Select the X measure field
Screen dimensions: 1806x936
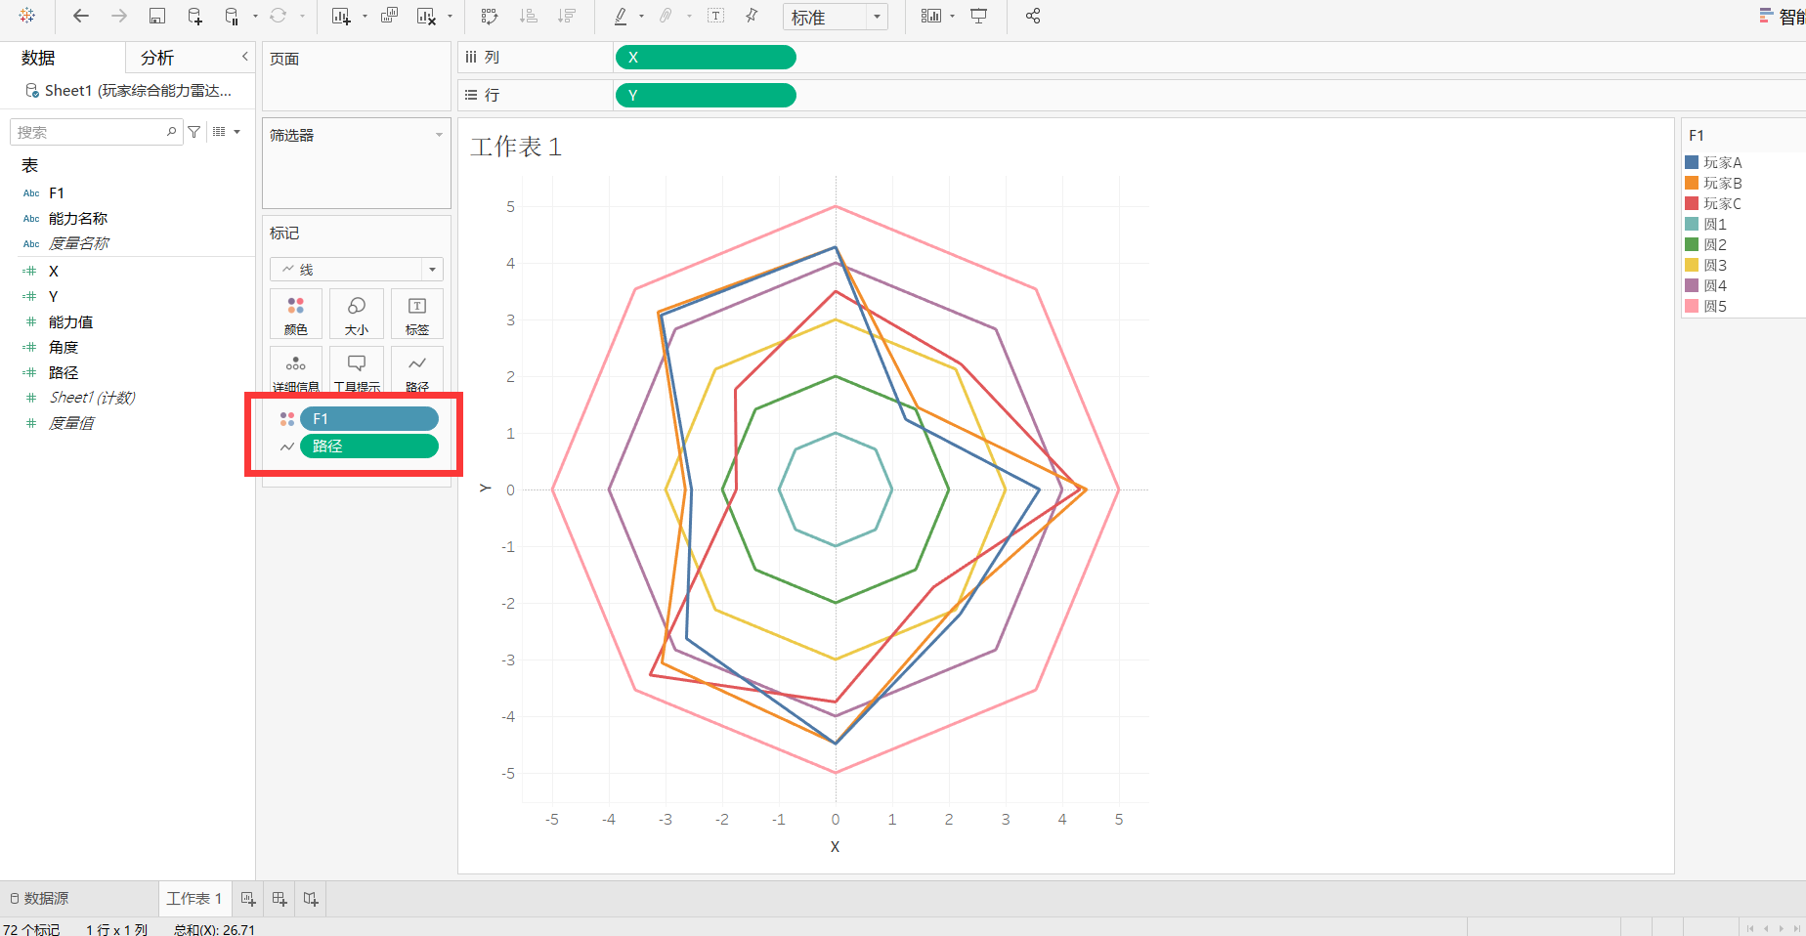point(54,271)
